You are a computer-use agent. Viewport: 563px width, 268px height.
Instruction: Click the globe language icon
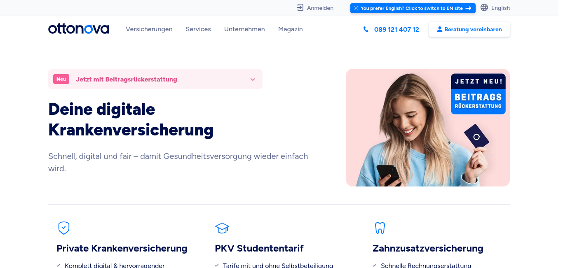[x=484, y=7]
